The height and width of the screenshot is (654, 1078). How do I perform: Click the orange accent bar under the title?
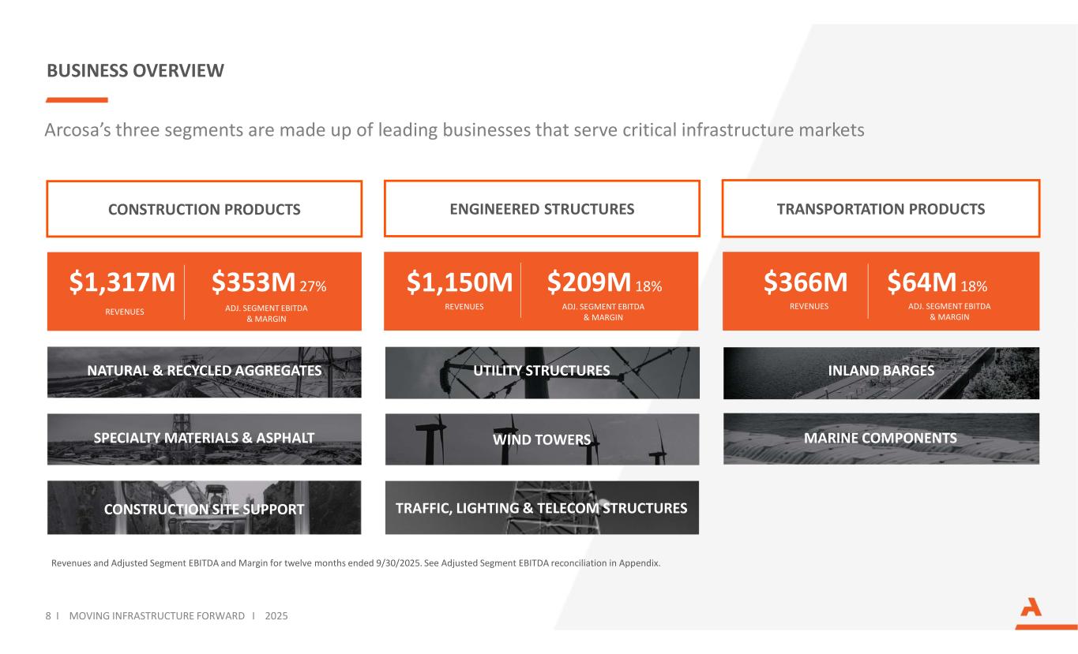[77, 100]
